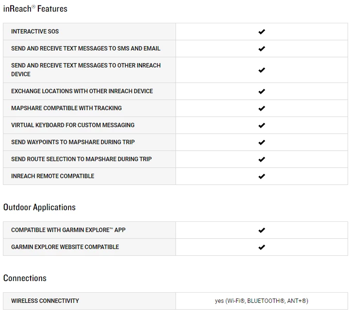
Task: Click the checkmark for Garmin Explore App
Action: 262,230
